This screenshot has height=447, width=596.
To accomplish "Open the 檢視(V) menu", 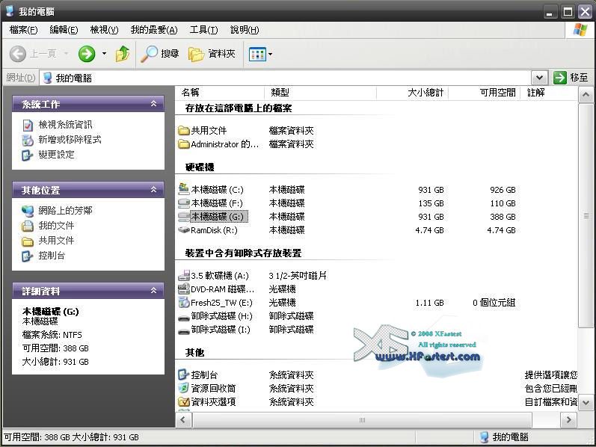I will (x=104, y=30).
